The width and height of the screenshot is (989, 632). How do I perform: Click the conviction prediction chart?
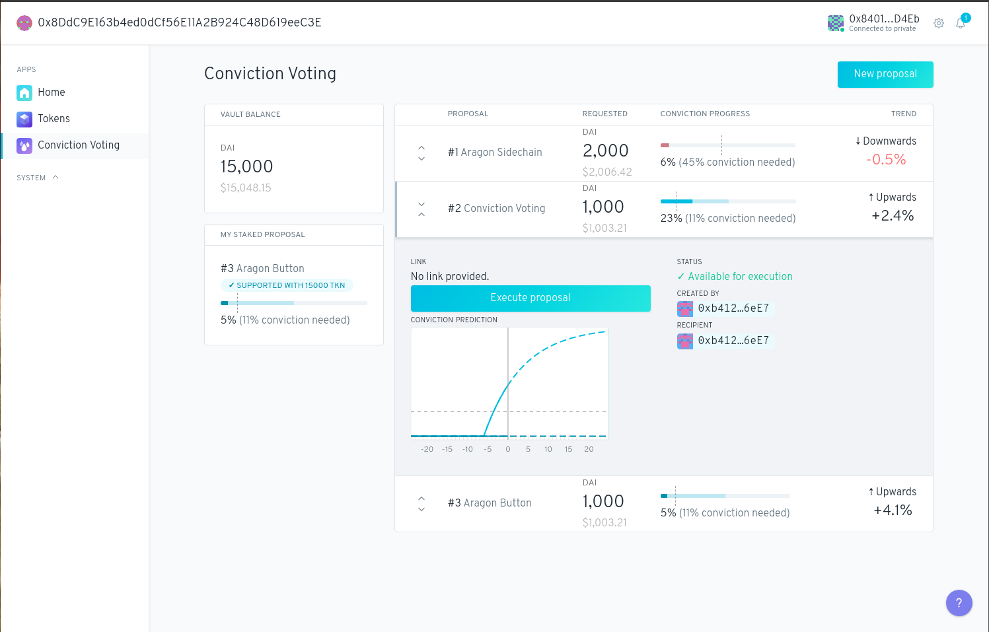coord(509,383)
